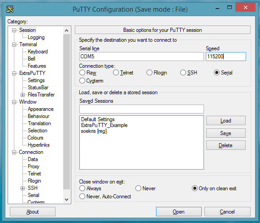Click the Cancel button
This screenshot has height=223, width=260.
[x=227, y=212]
